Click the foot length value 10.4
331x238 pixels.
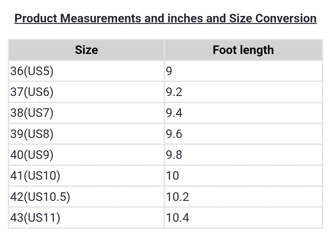point(177,218)
